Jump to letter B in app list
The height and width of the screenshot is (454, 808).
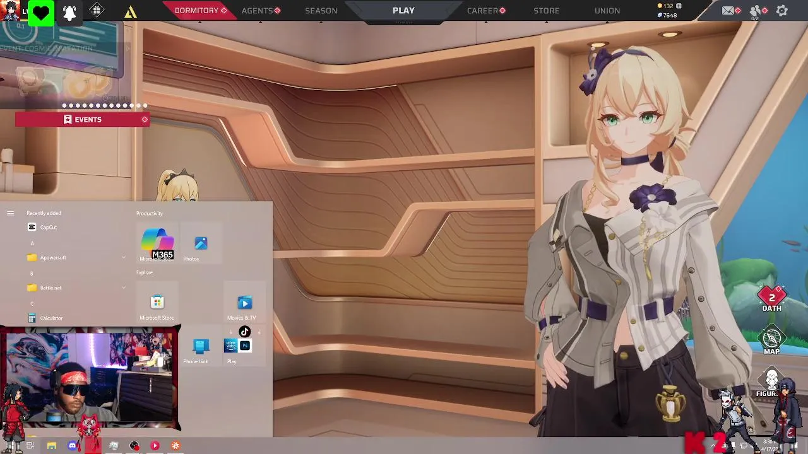pos(32,274)
